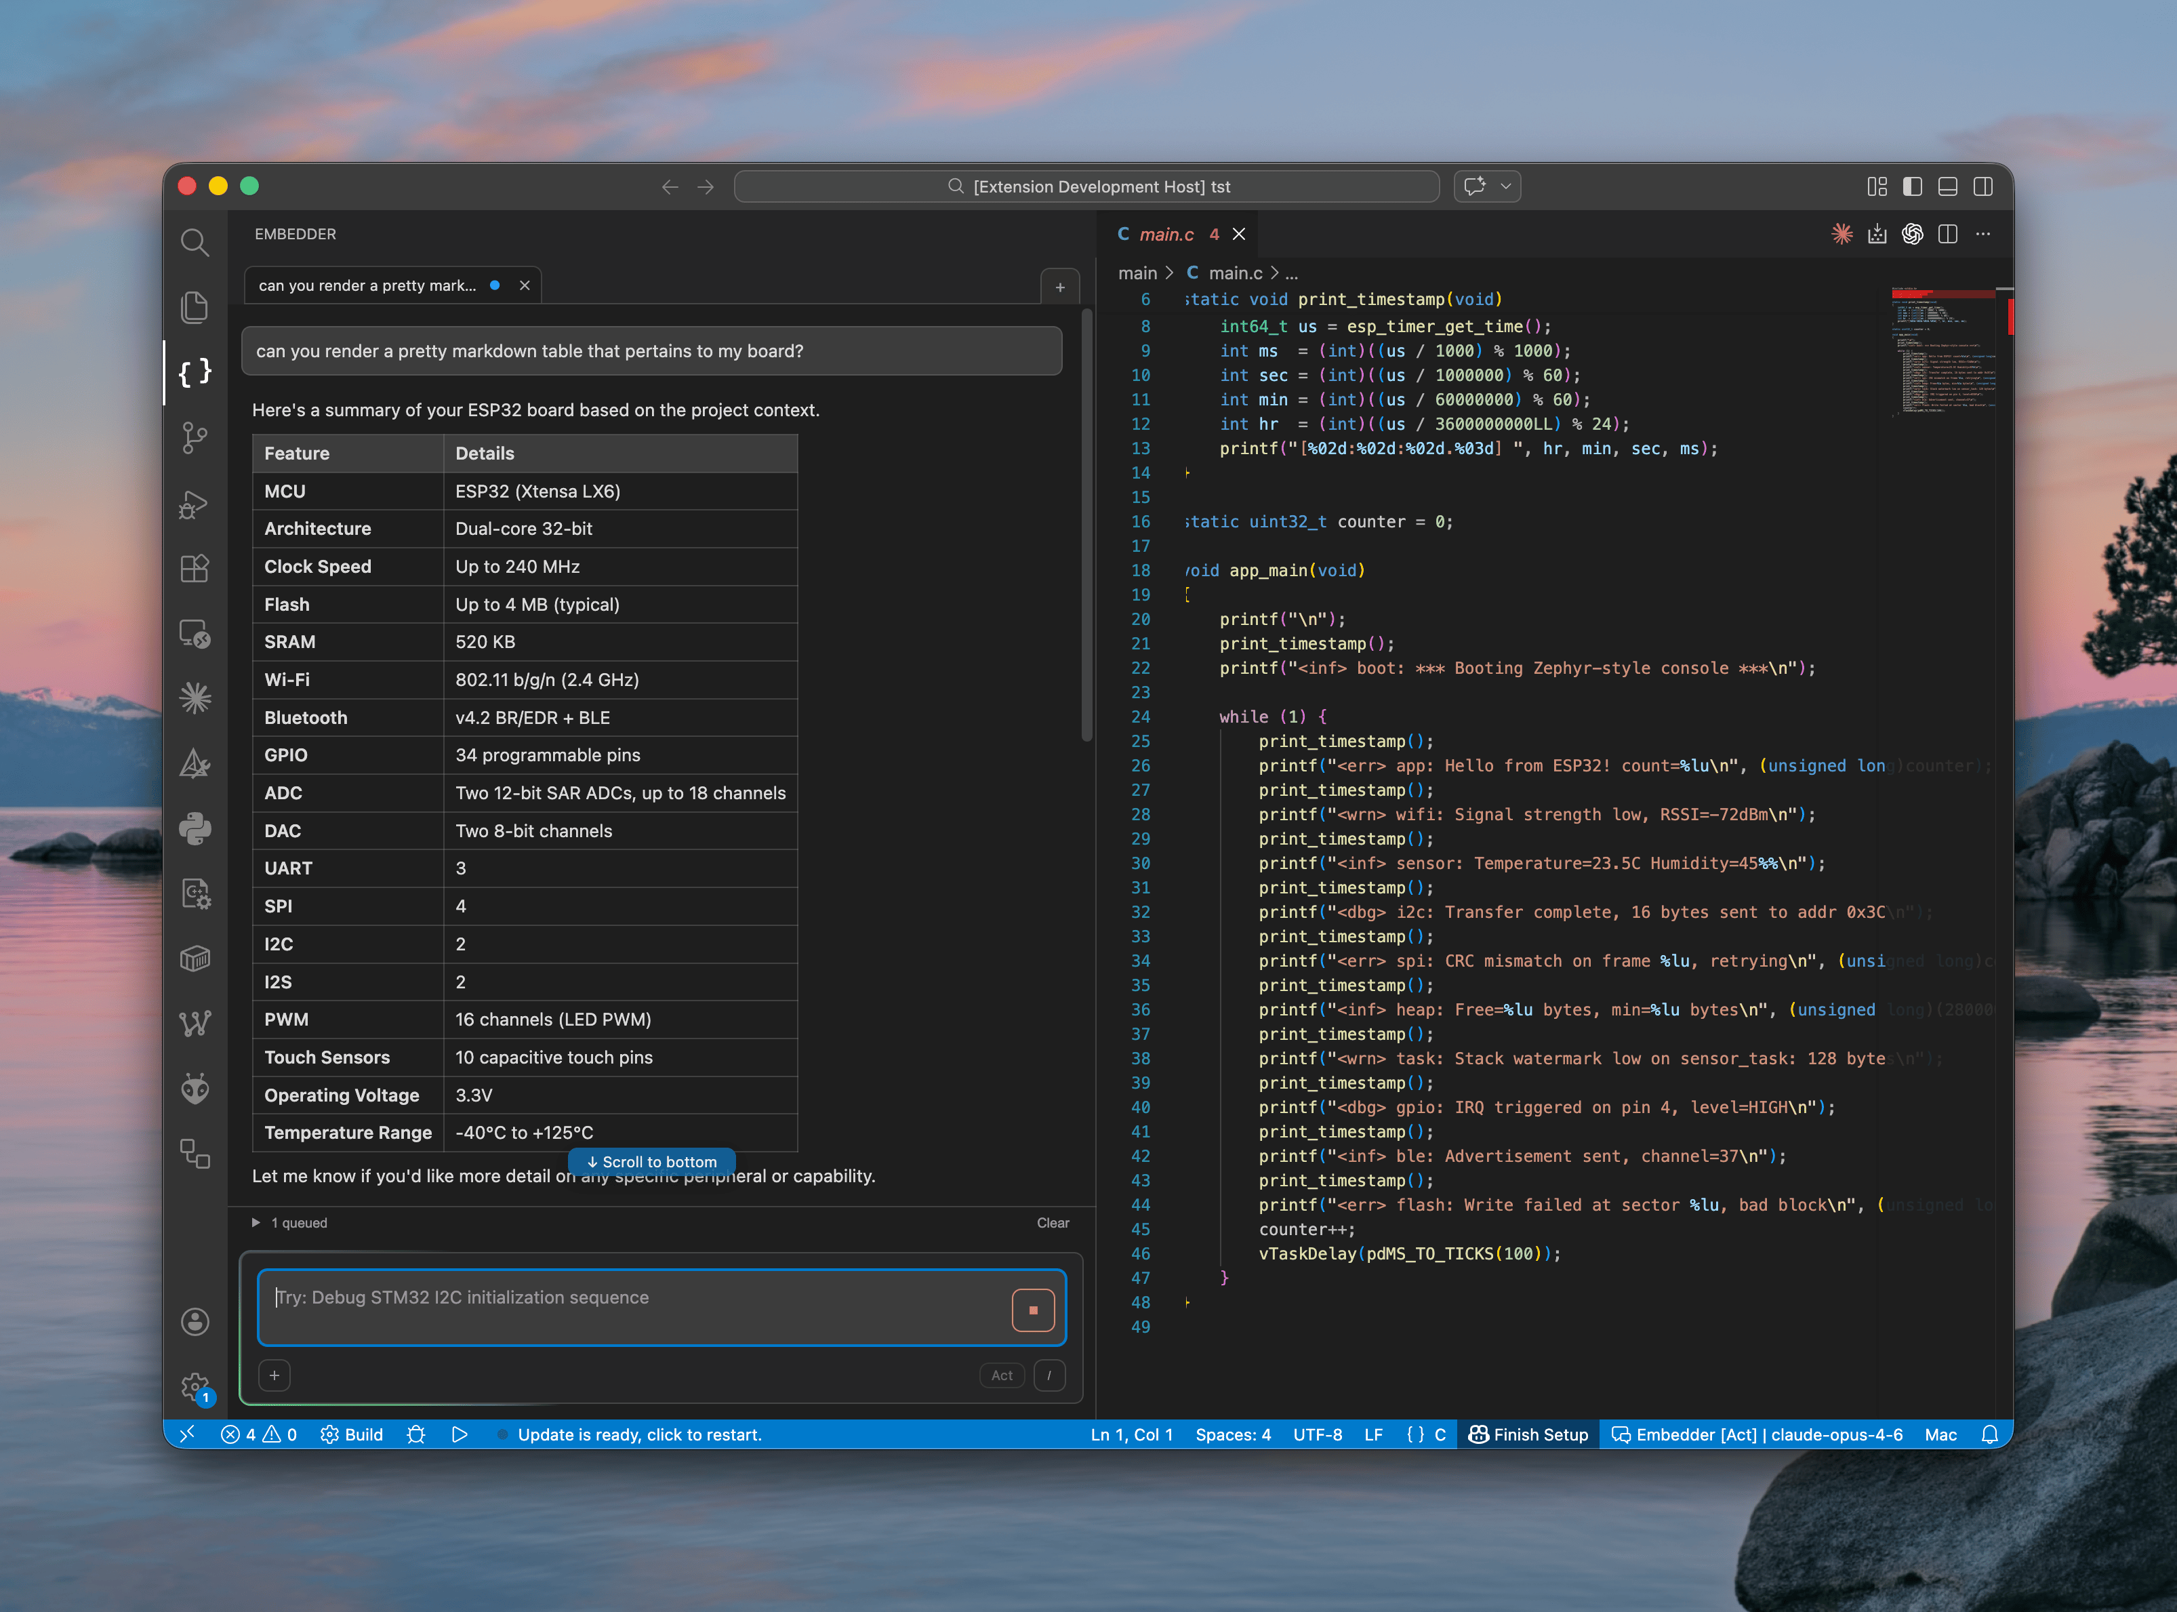The height and width of the screenshot is (1612, 2177).
Task: Clear the queued messages
Action: coord(1053,1223)
